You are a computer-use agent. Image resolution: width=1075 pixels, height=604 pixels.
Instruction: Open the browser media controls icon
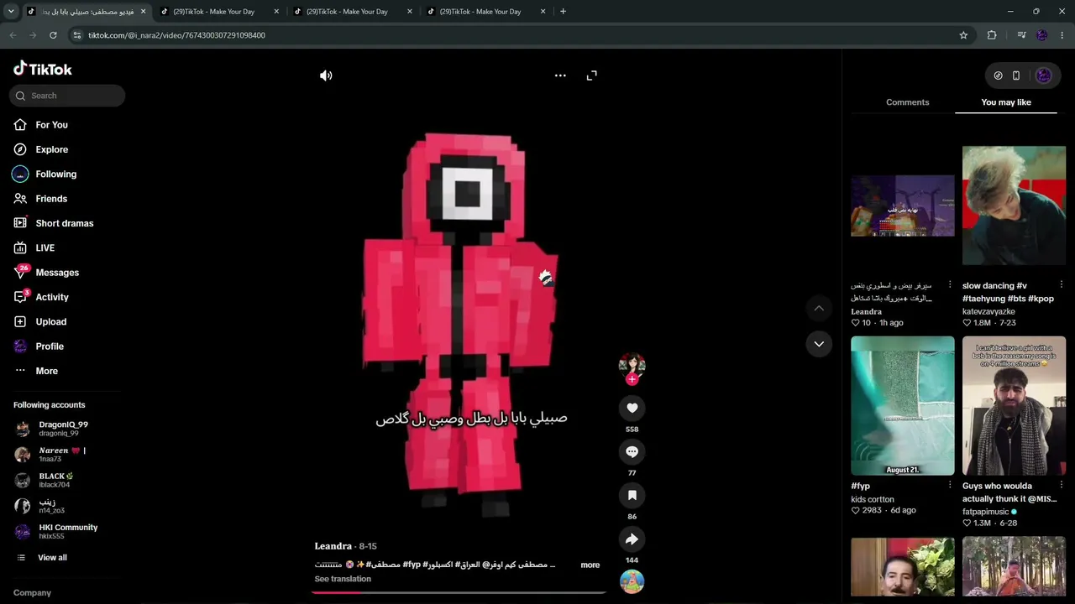[1021, 35]
